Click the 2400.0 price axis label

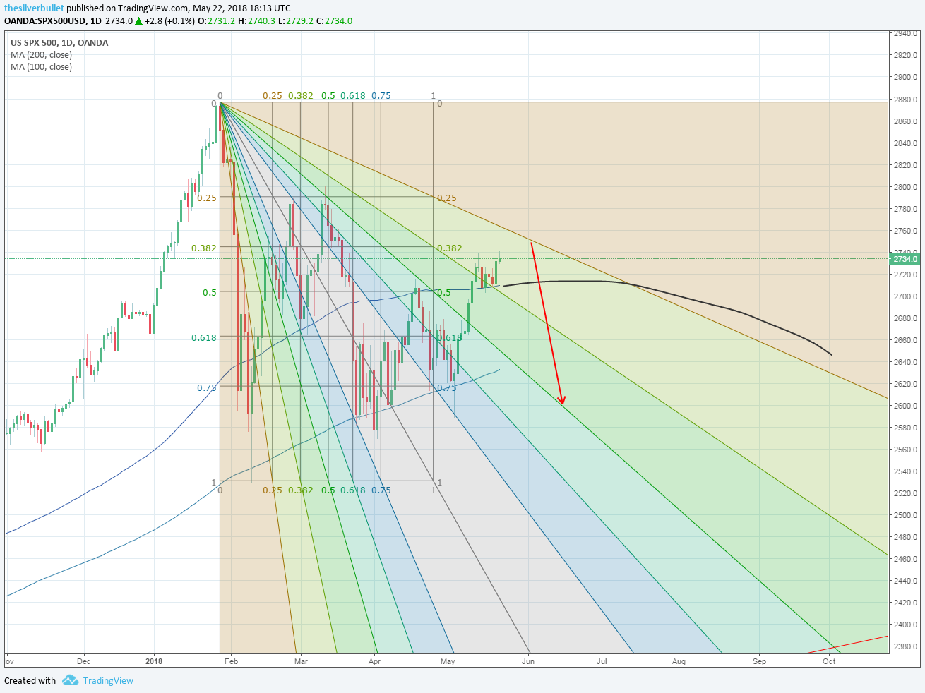(x=905, y=625)
